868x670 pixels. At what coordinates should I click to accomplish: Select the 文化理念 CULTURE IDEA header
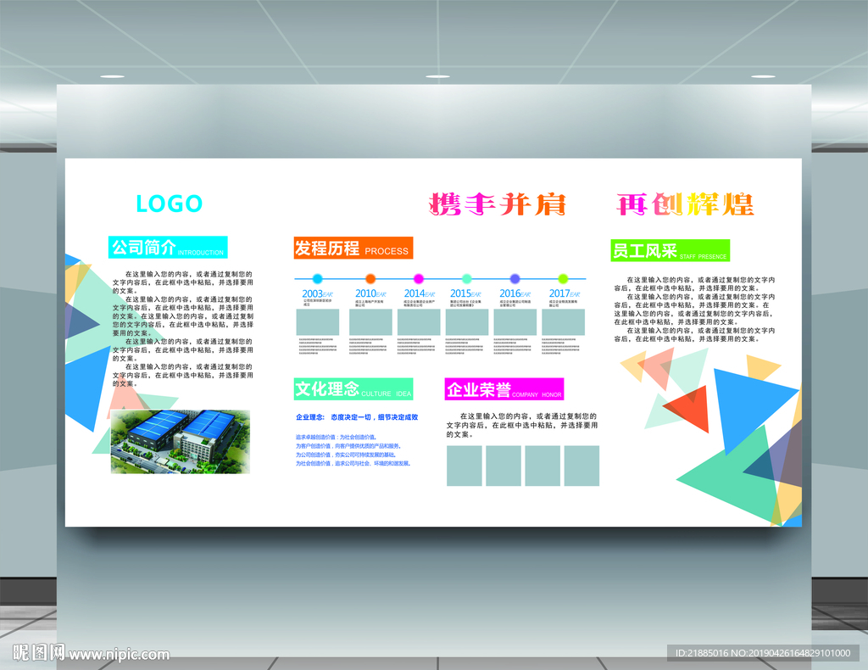pyautogui.click(x=353, y=388)
